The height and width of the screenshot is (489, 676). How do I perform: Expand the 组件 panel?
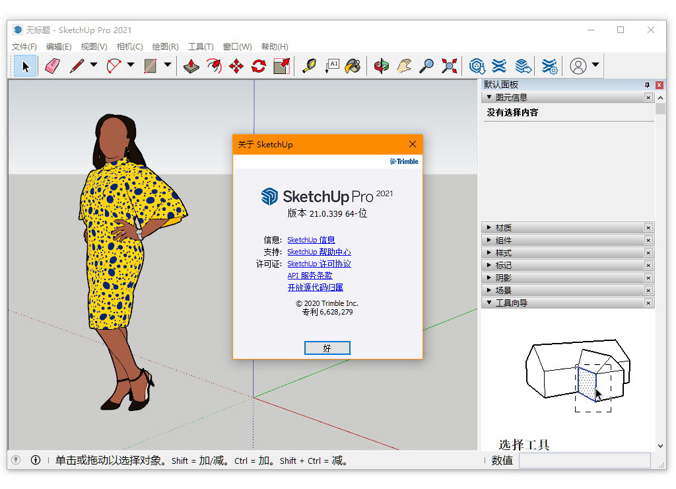pyautogui.click(x=489, y=239)
